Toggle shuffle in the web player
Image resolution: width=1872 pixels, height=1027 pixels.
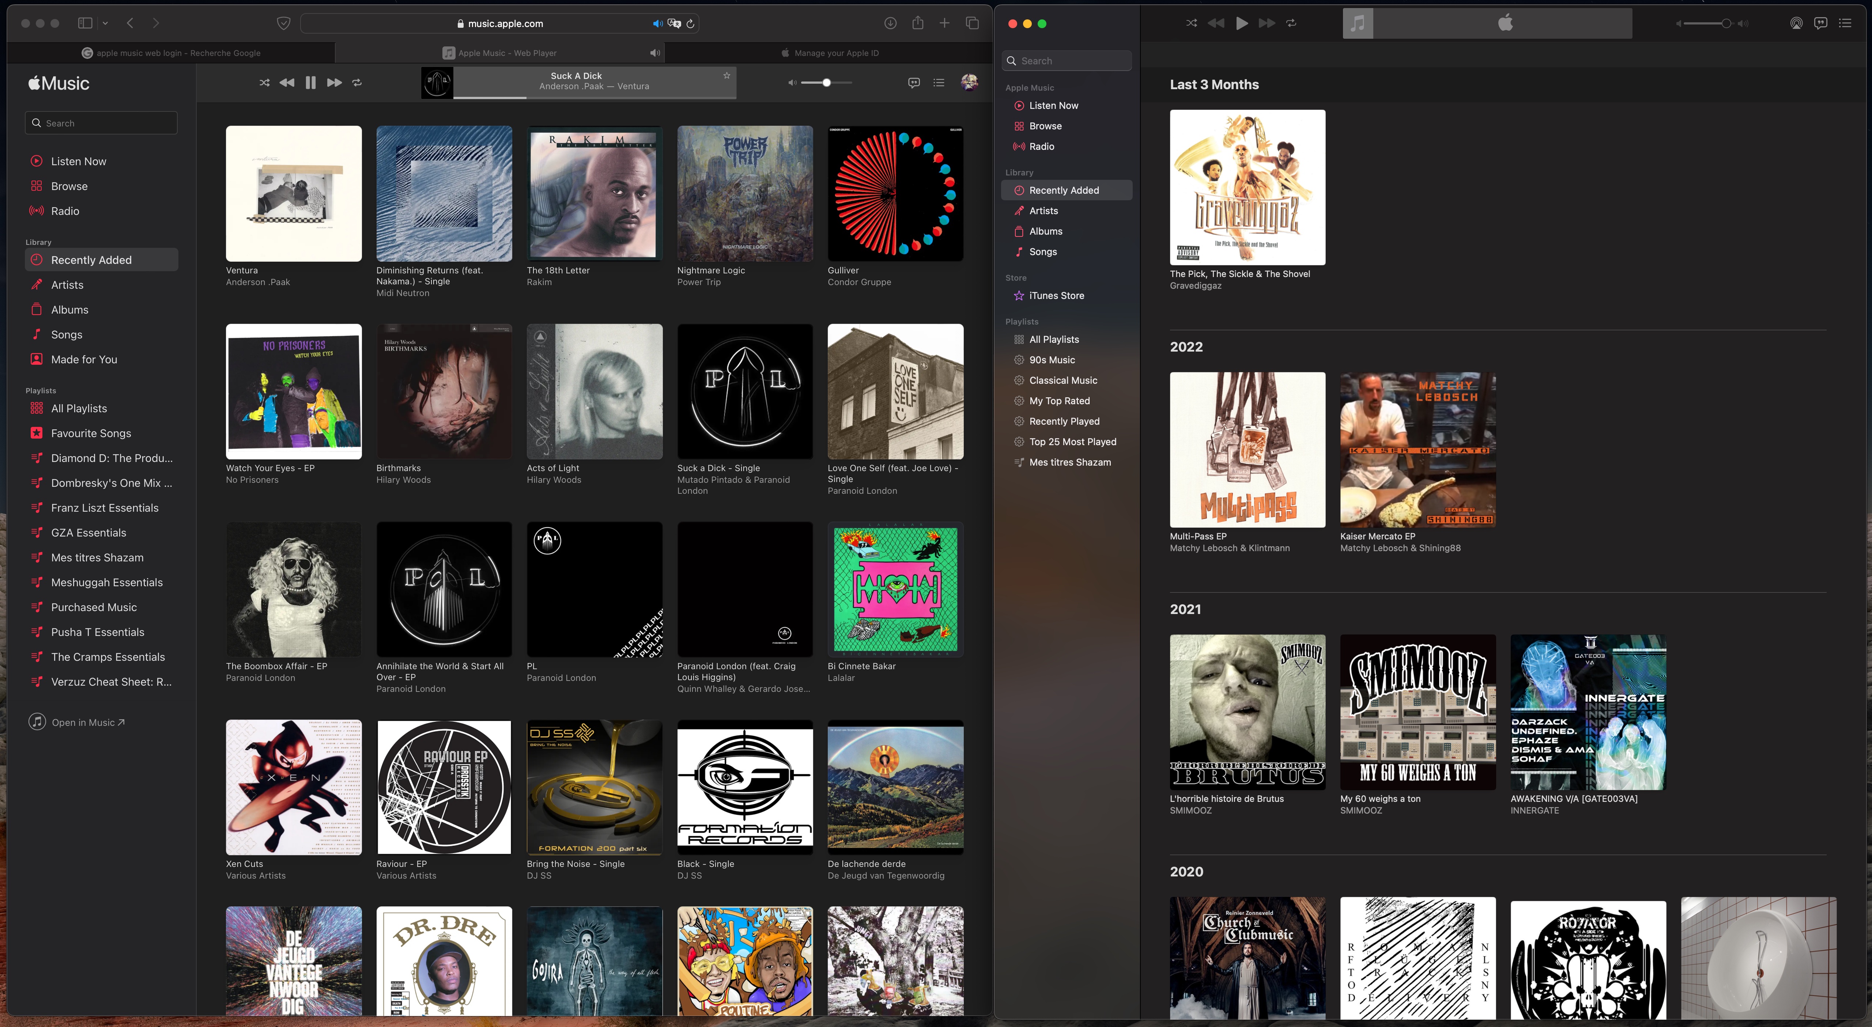[264, 83]
